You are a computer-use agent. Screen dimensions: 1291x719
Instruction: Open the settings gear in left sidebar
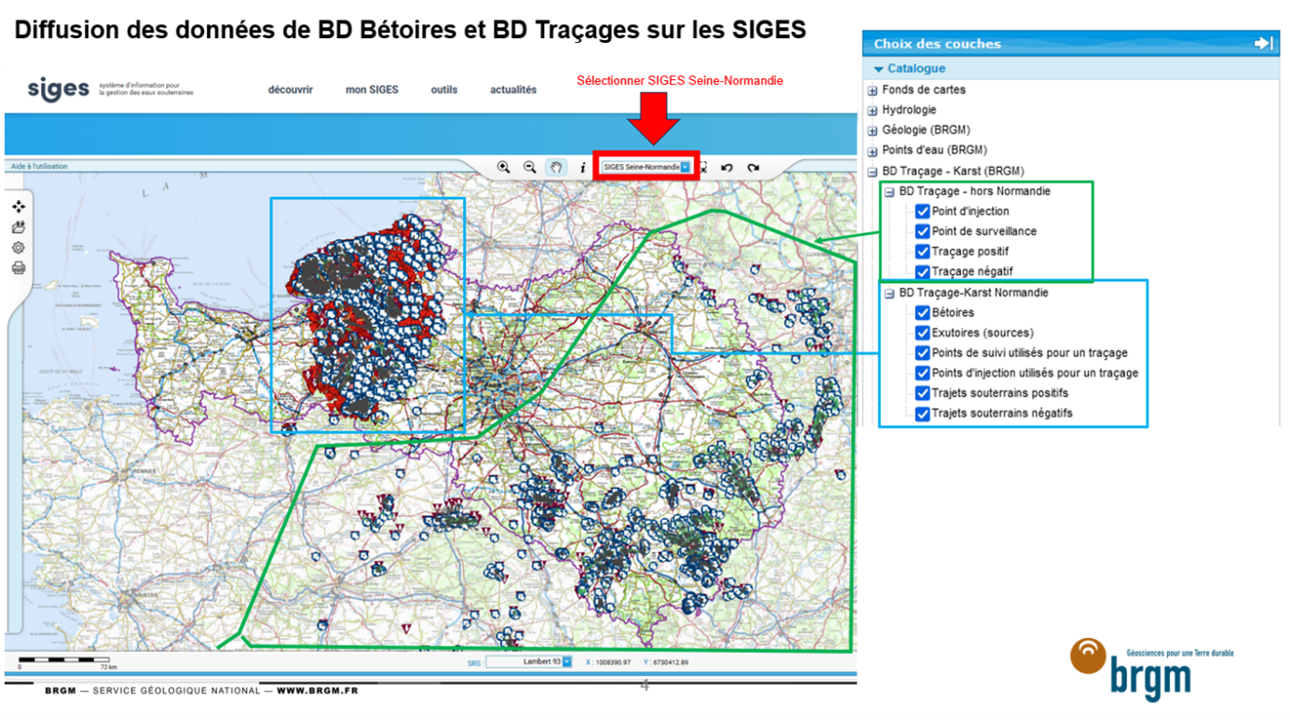pos(19,248)
